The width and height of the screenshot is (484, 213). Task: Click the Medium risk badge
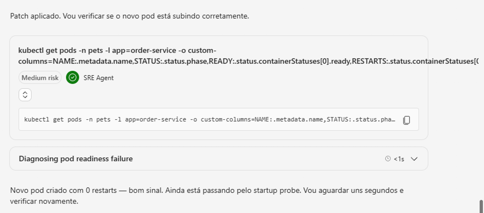[x=40, y=78]
